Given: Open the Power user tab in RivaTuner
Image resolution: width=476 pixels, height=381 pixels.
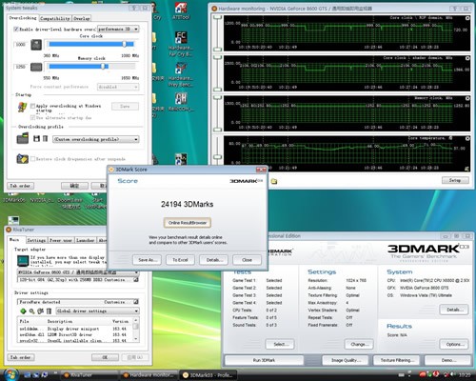Looking at the screenshot, I should click(61, 240).
